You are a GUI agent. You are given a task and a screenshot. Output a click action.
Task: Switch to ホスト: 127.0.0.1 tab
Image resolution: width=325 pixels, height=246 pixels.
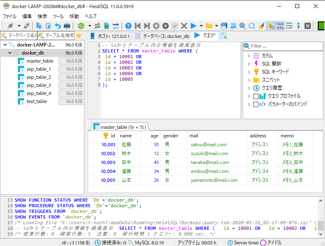110,36
